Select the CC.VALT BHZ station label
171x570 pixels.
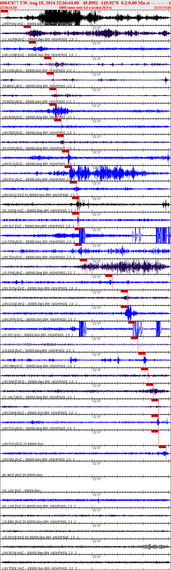[x=39, y=397]
